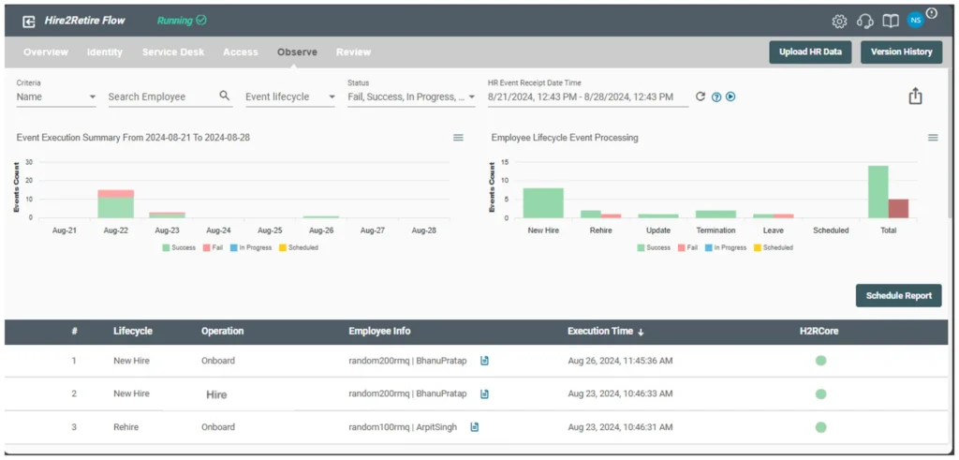Click H2RCore status dot in row 3
Screen dimensions: 959x460
pos(820,427)
